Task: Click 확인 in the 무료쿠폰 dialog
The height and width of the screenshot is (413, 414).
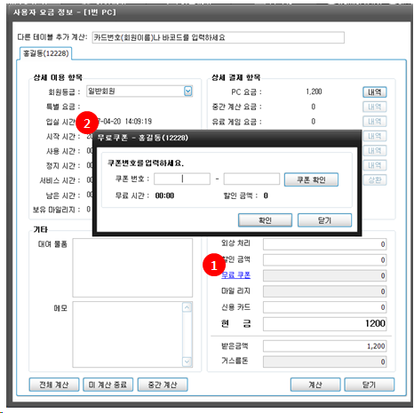Action: click(265, 220)
